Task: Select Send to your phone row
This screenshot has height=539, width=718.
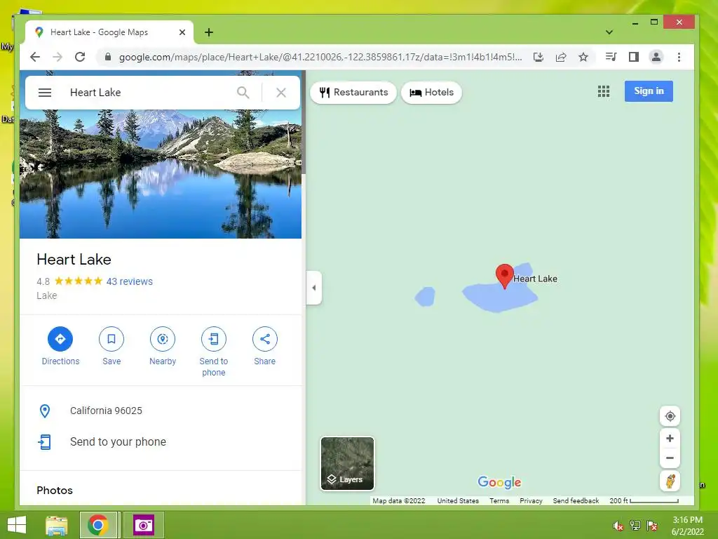Action: coord(161,442)
